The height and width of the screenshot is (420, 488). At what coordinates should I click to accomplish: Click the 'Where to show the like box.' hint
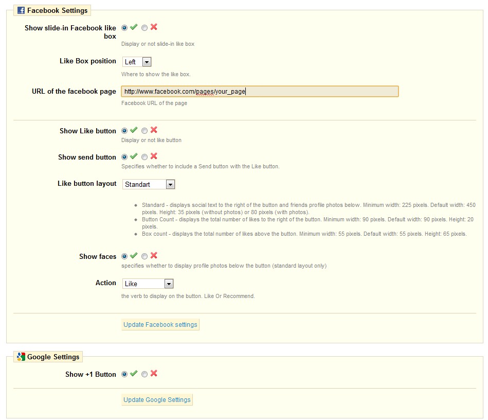point(156,74)
